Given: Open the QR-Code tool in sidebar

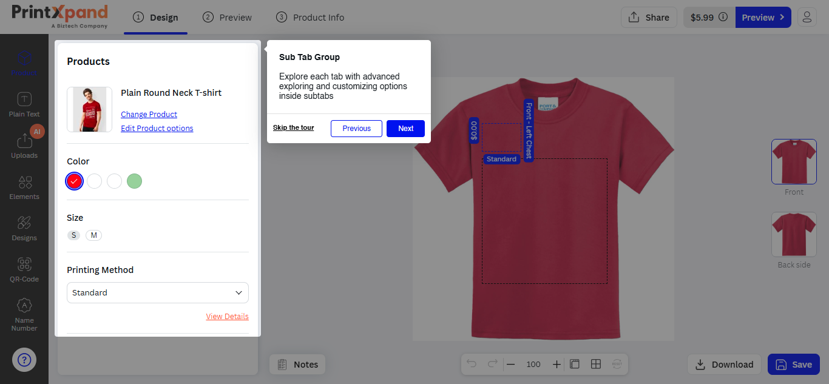Looking at the screenshot, I should tap(24, 269).
